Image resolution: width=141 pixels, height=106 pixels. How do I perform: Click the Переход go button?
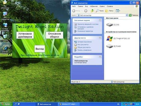tap(134, 15)
